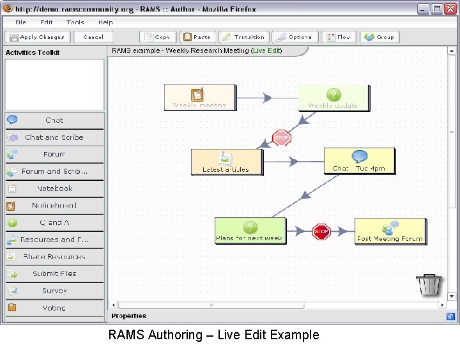Select Noticeboard icon in toolkit

(11, 206)
